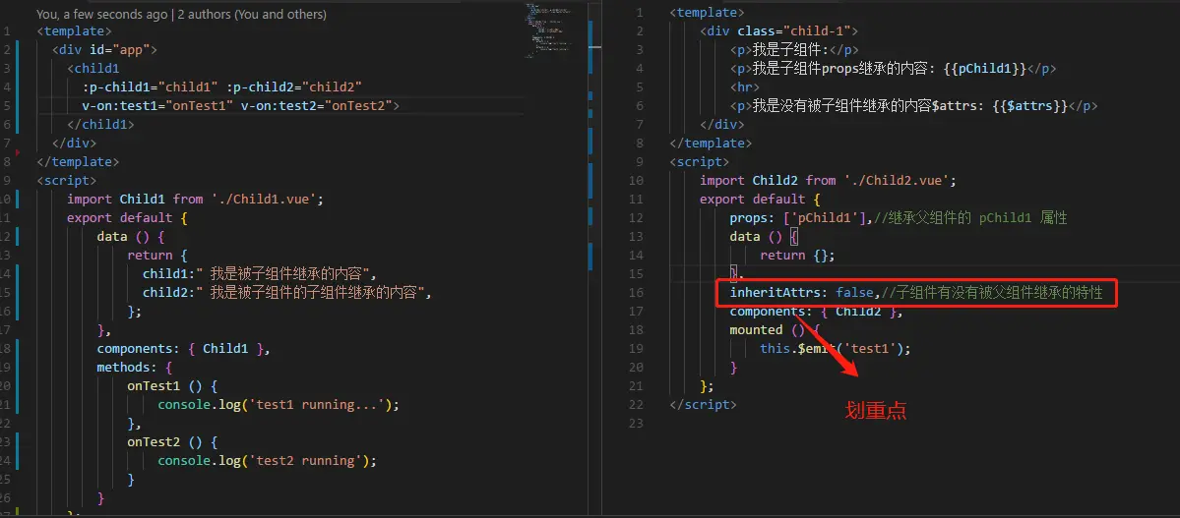
Task: Place cursor on <div id="app"> line
Action: point(104,49)
